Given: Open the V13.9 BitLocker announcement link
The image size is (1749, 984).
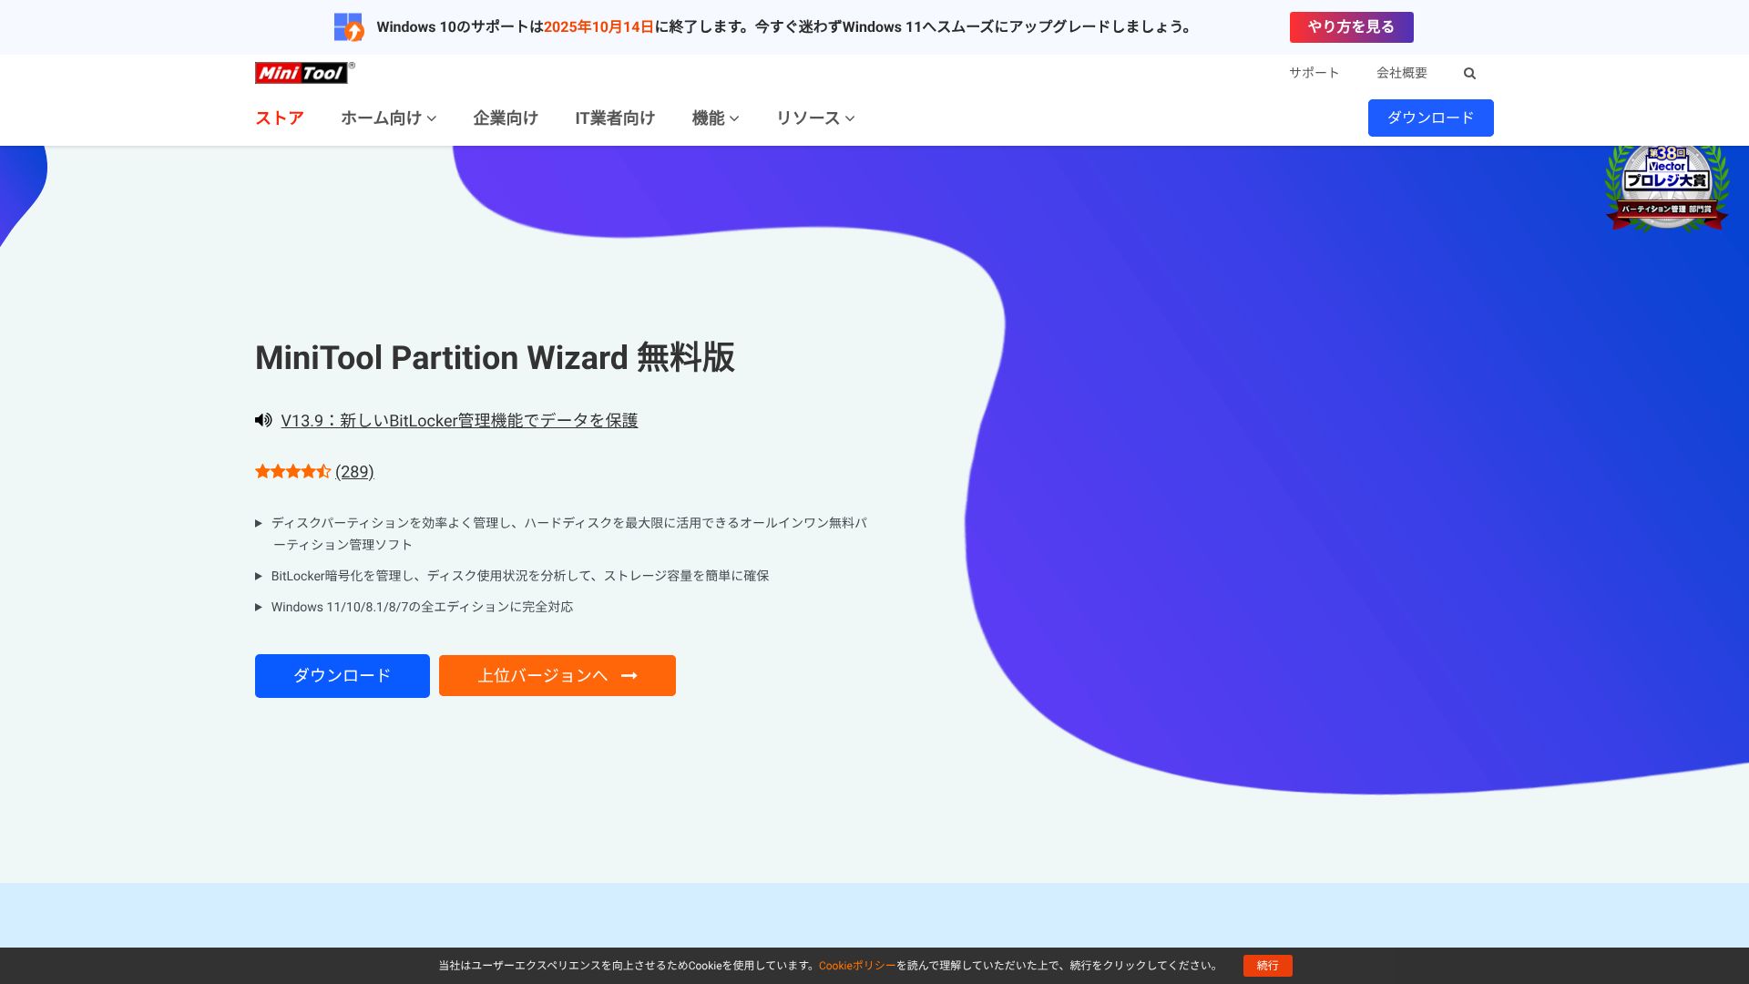Looking at the screenshot, I should click(x=459, y=420).
